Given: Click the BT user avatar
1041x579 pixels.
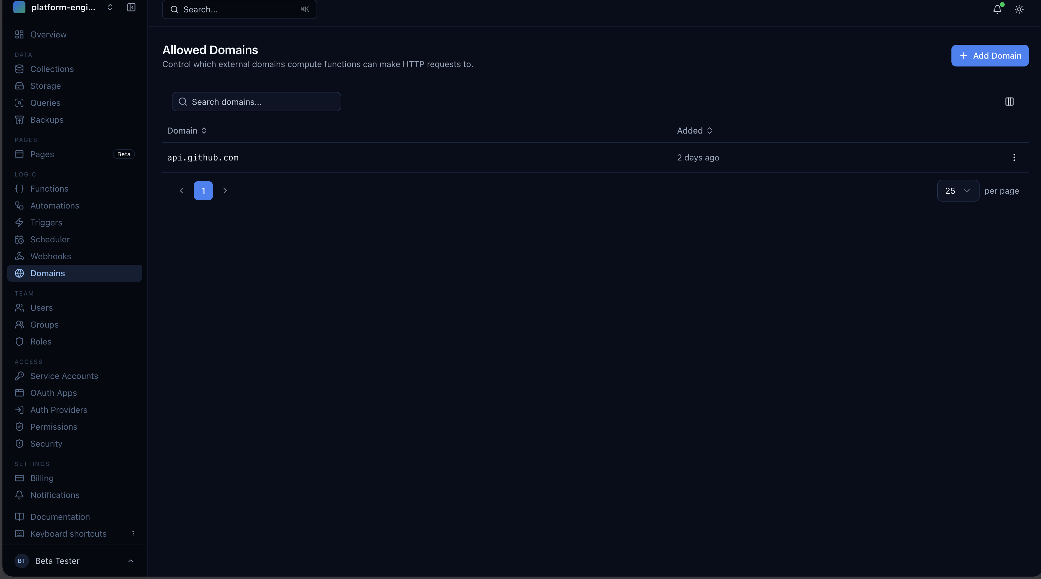Looking at the screenshot, I should (x=22, y=561).
